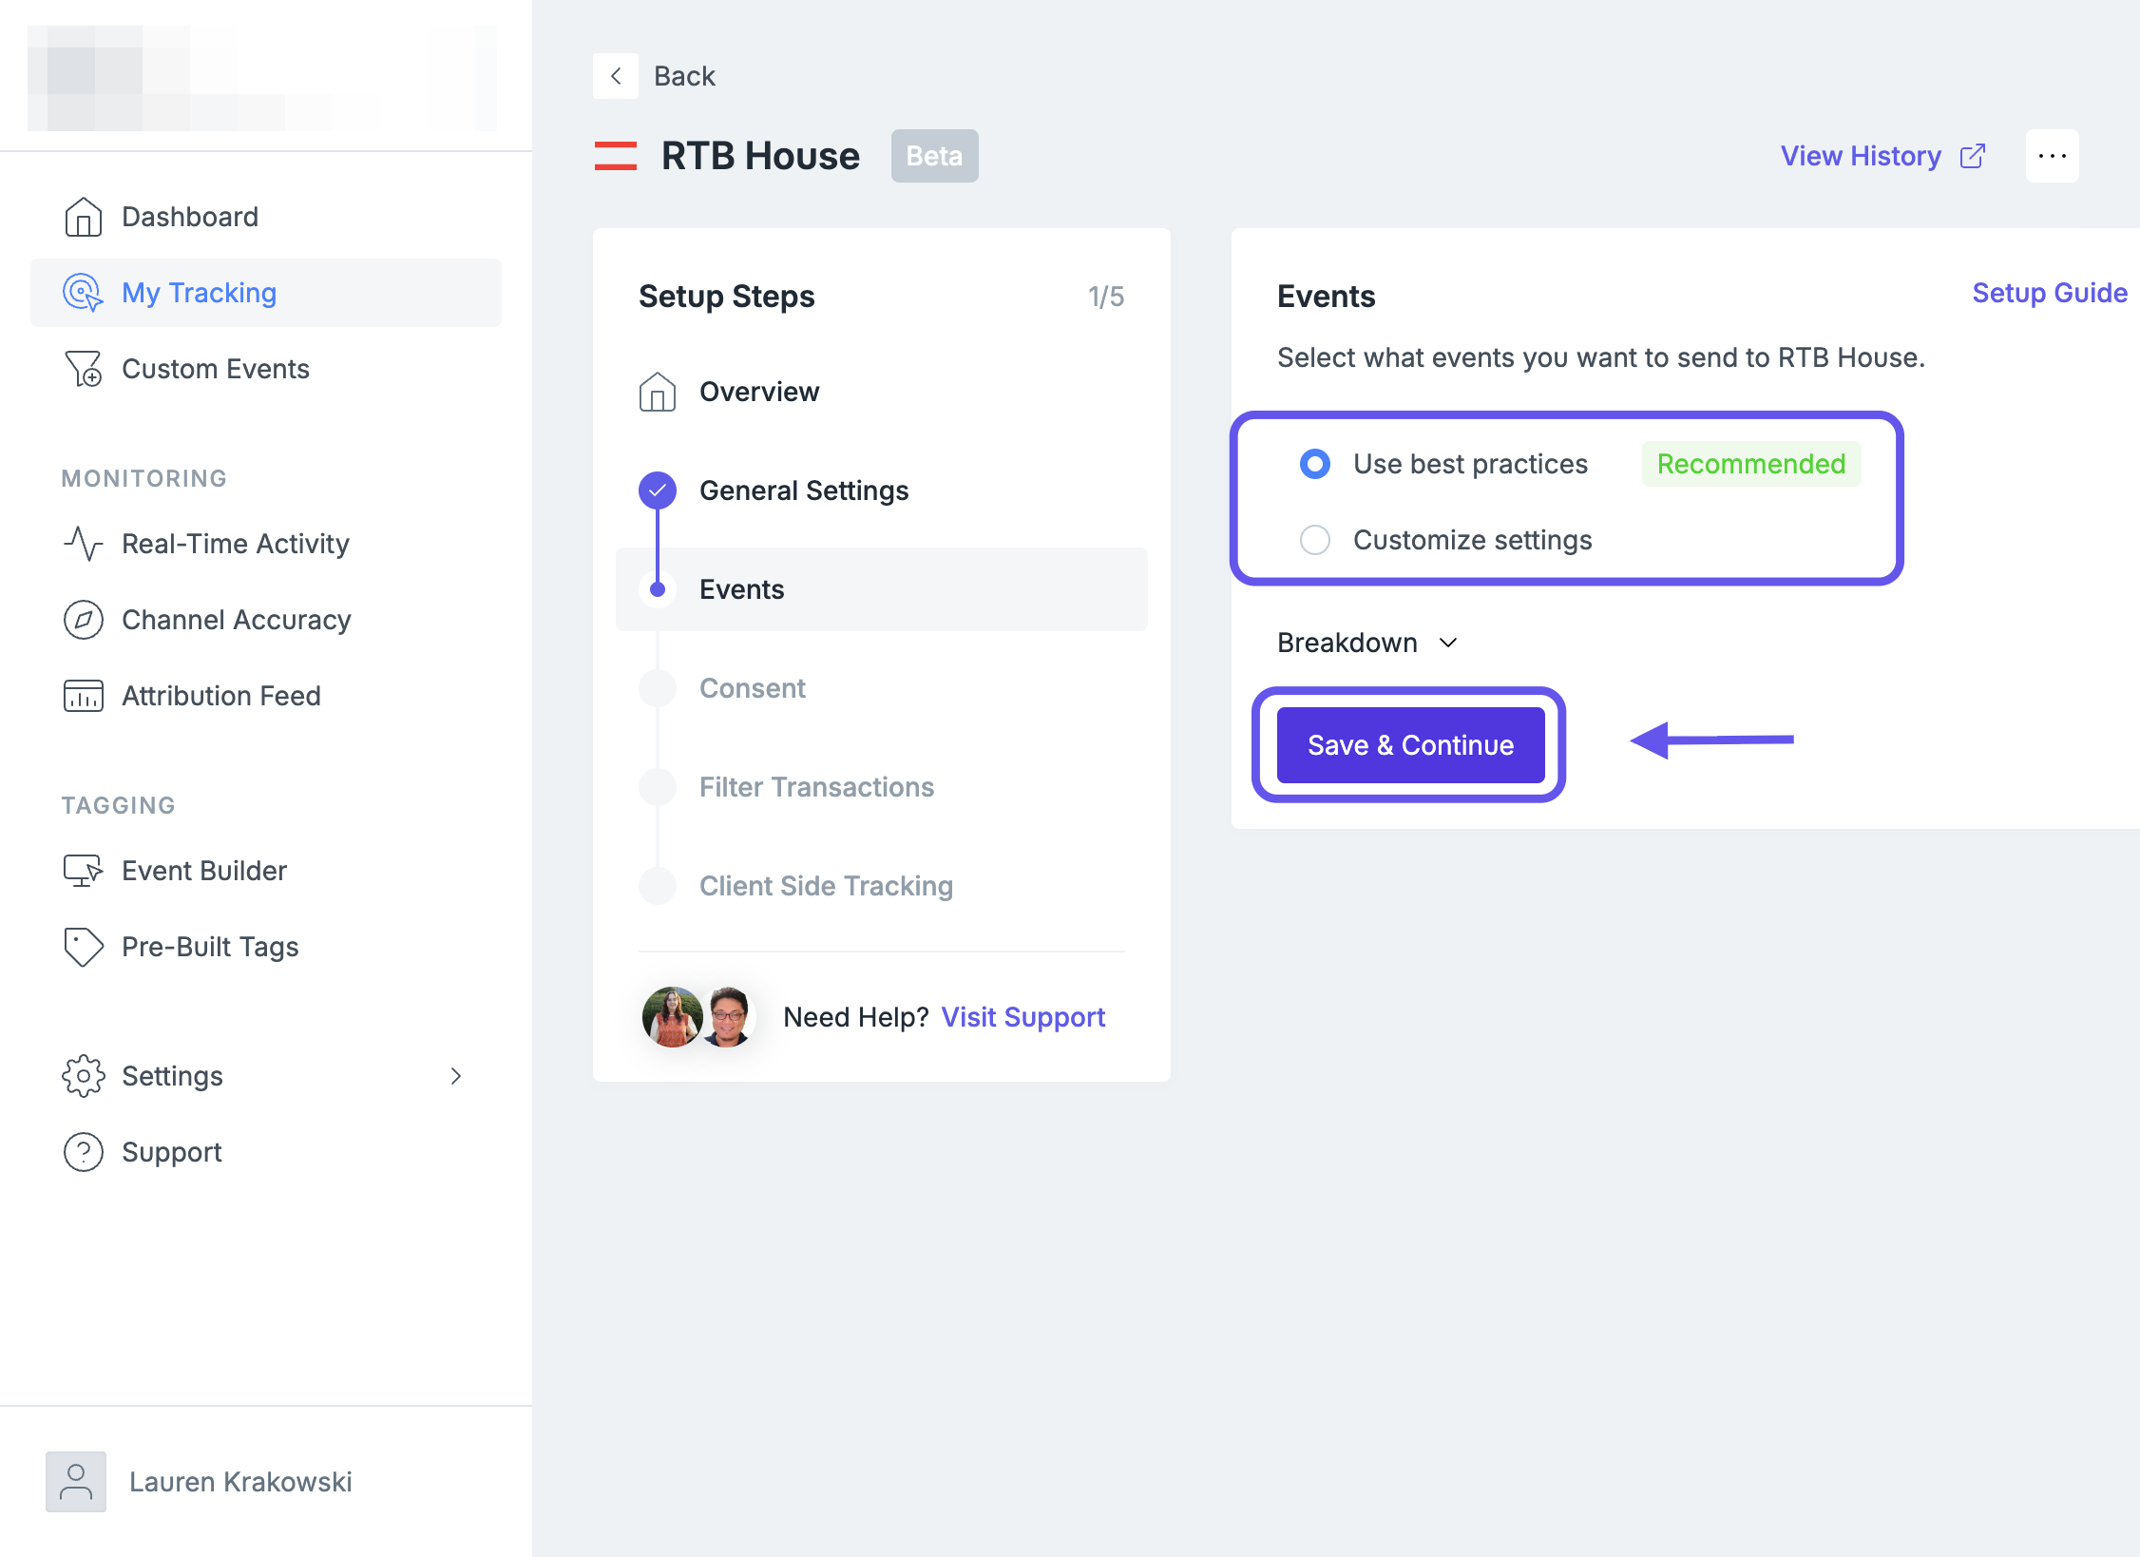Viewport: 2140px width, 1557px height.
Task: Click the Overview house icon in Setup Steps
Action: [x=658, y=392]
